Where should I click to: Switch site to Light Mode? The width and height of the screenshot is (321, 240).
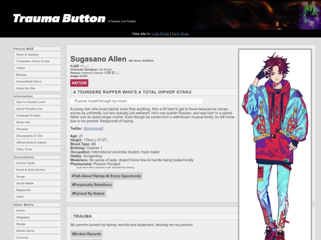(x=160, y=34)
